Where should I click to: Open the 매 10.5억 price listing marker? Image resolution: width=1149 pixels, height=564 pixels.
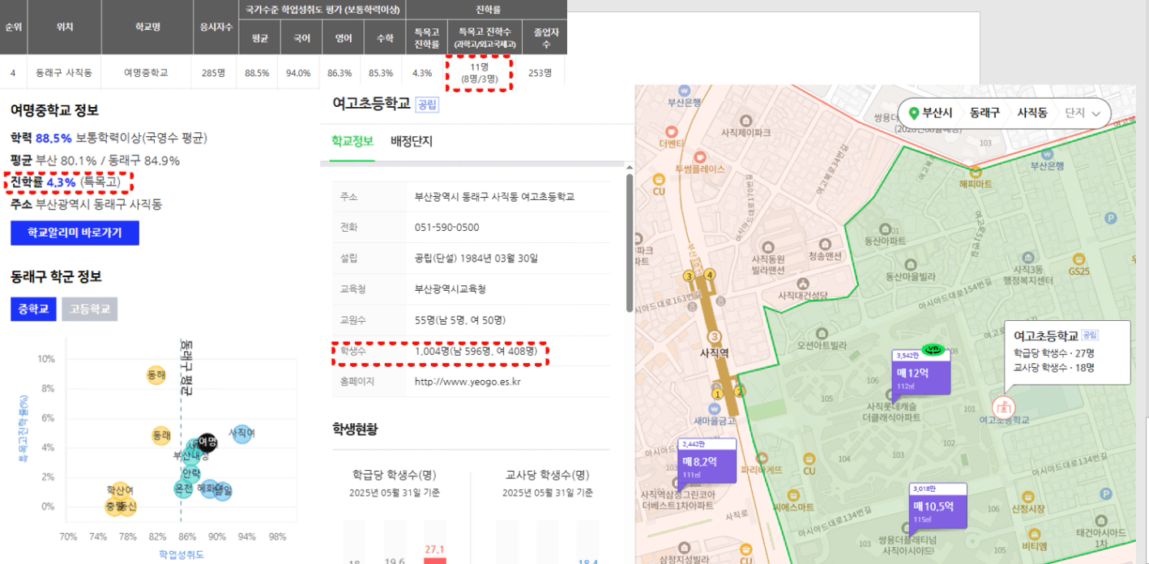(x=937, y=506)
